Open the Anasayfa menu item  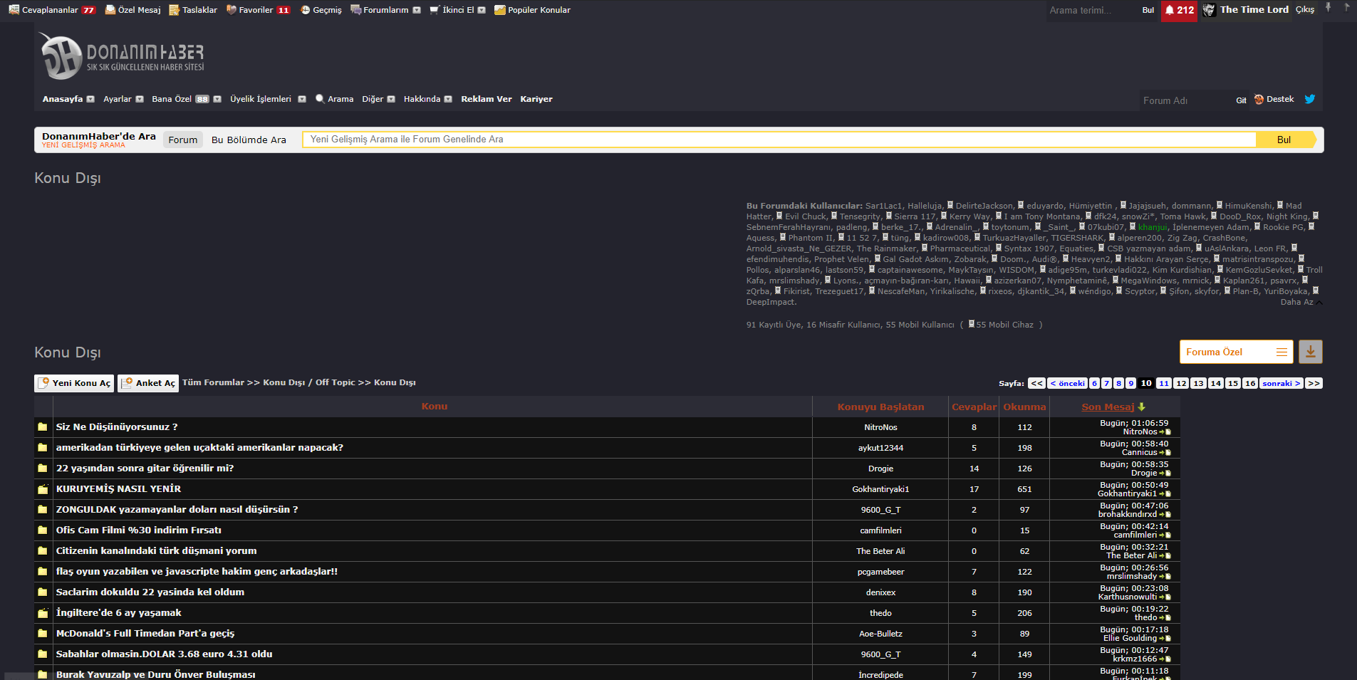[63, 99]
